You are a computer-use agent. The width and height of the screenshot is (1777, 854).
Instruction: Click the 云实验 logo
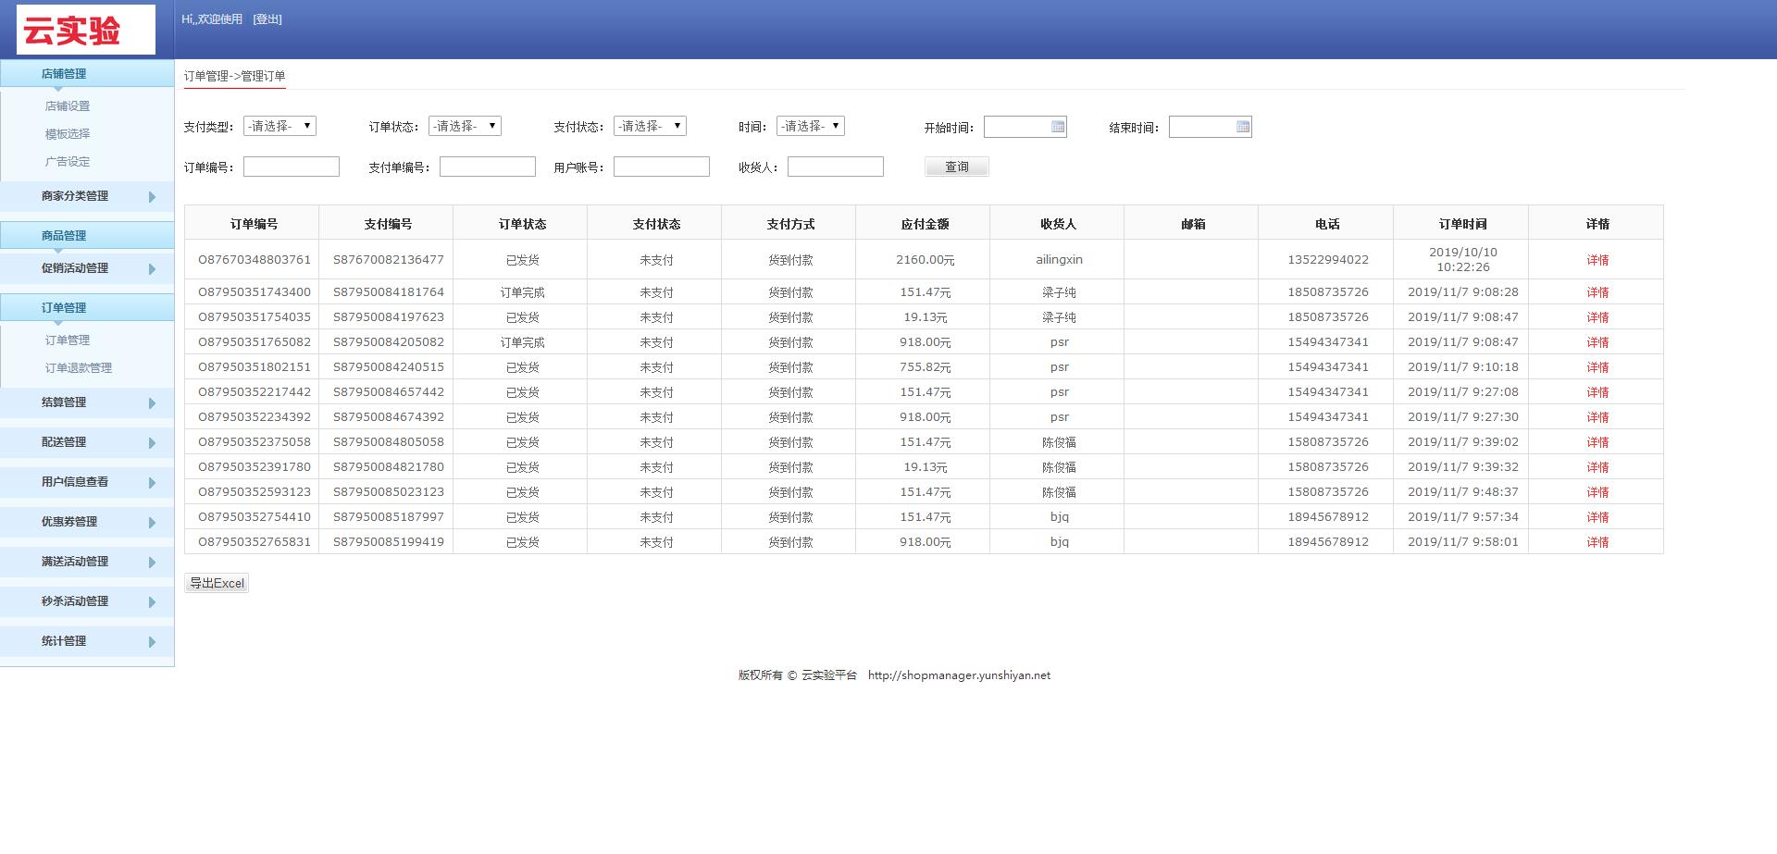click(x=85, y=31)
